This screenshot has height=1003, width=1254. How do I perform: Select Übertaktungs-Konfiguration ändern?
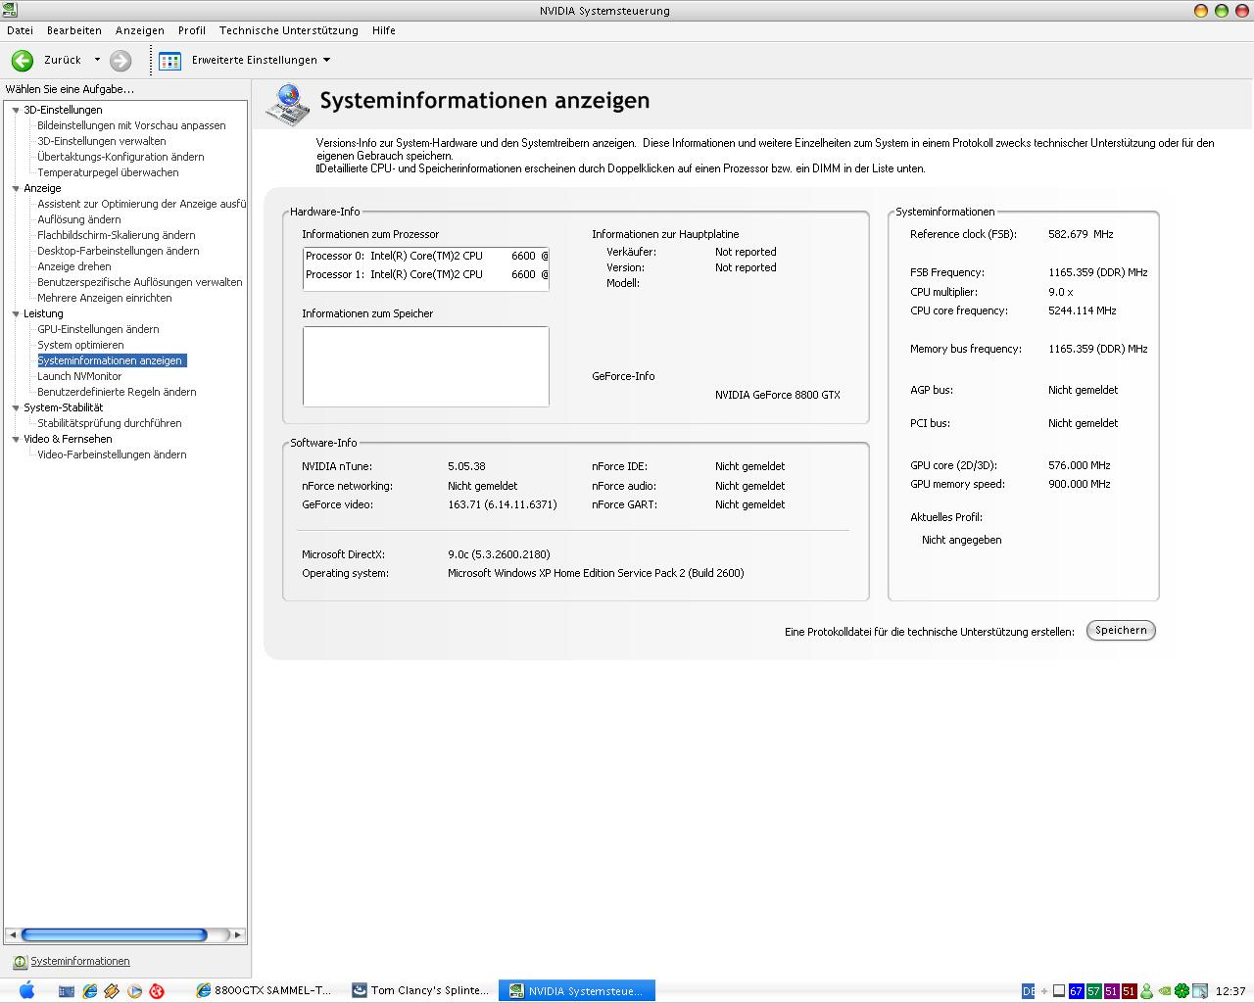click(x=121, y=157)
